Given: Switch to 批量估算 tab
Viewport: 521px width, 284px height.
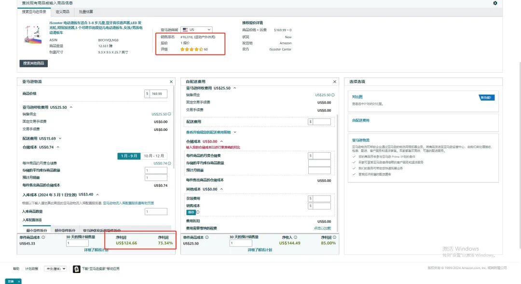Looking at the screenshot, I should pos(86,12).
